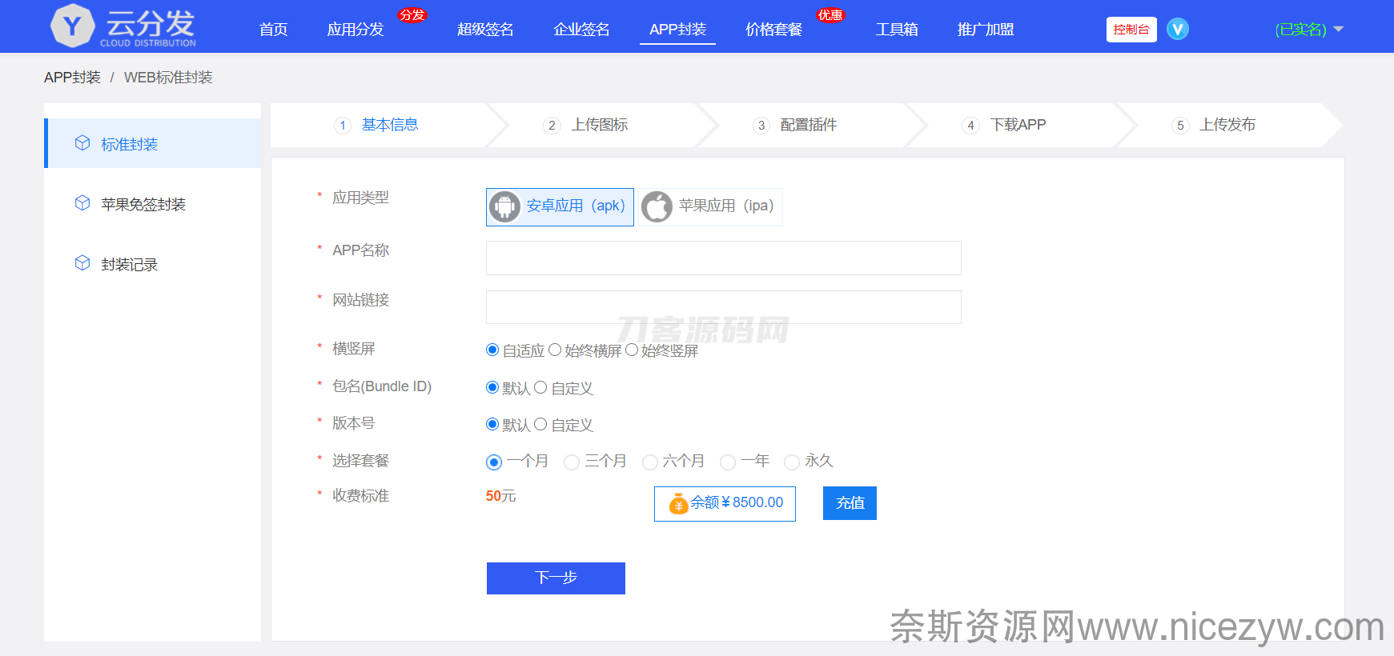Open 工具箱 in top navigation
The height and width of the screenshot is (656, 1394).
pos(897,30)
